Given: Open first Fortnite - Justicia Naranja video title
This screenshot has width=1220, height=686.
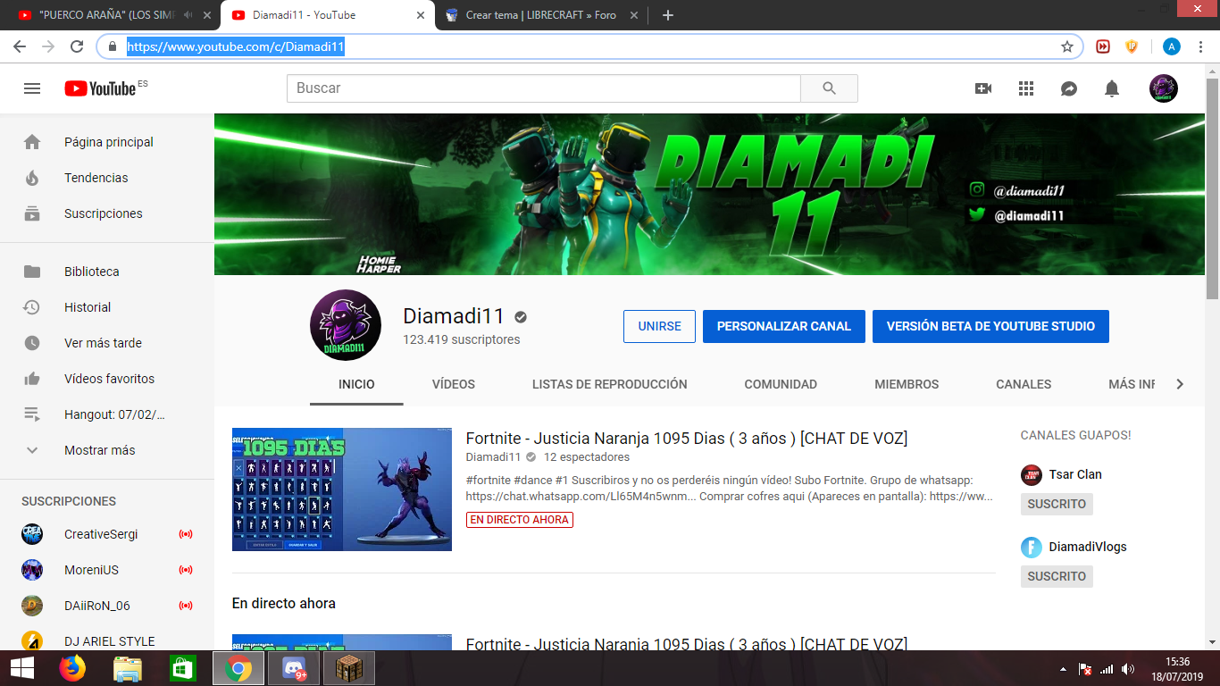Looking at the screenshot, I should point(687,438).
